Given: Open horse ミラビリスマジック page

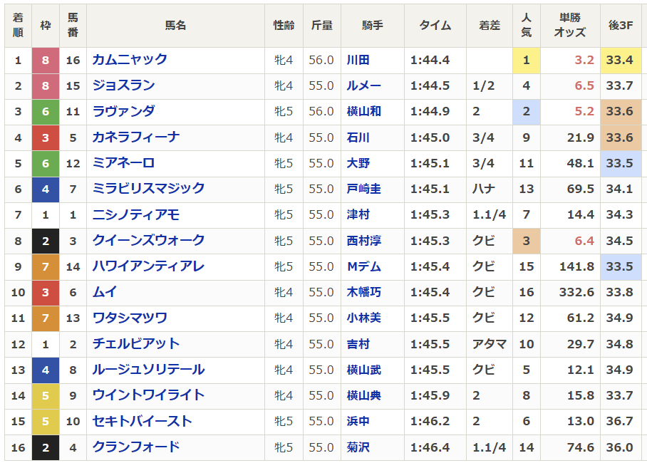Looking at the screenshot, I should coord(148,189).
